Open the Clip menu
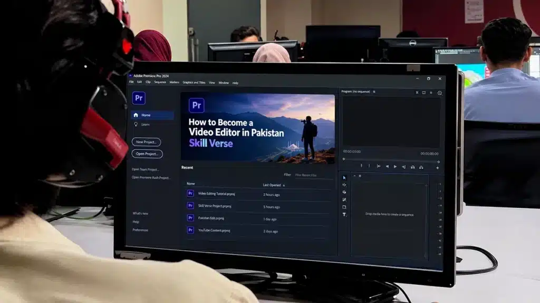Image resolution: width=540 pixels, height=303 pixels. [148, 82]
